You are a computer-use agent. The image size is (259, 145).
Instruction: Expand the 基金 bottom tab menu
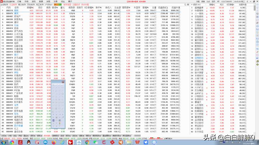26,136
